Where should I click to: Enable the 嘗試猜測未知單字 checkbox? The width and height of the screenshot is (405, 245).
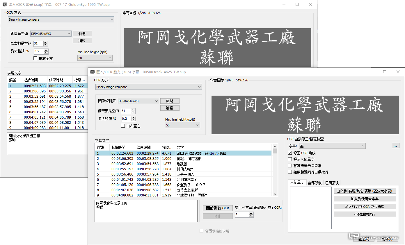click(289, 165)
